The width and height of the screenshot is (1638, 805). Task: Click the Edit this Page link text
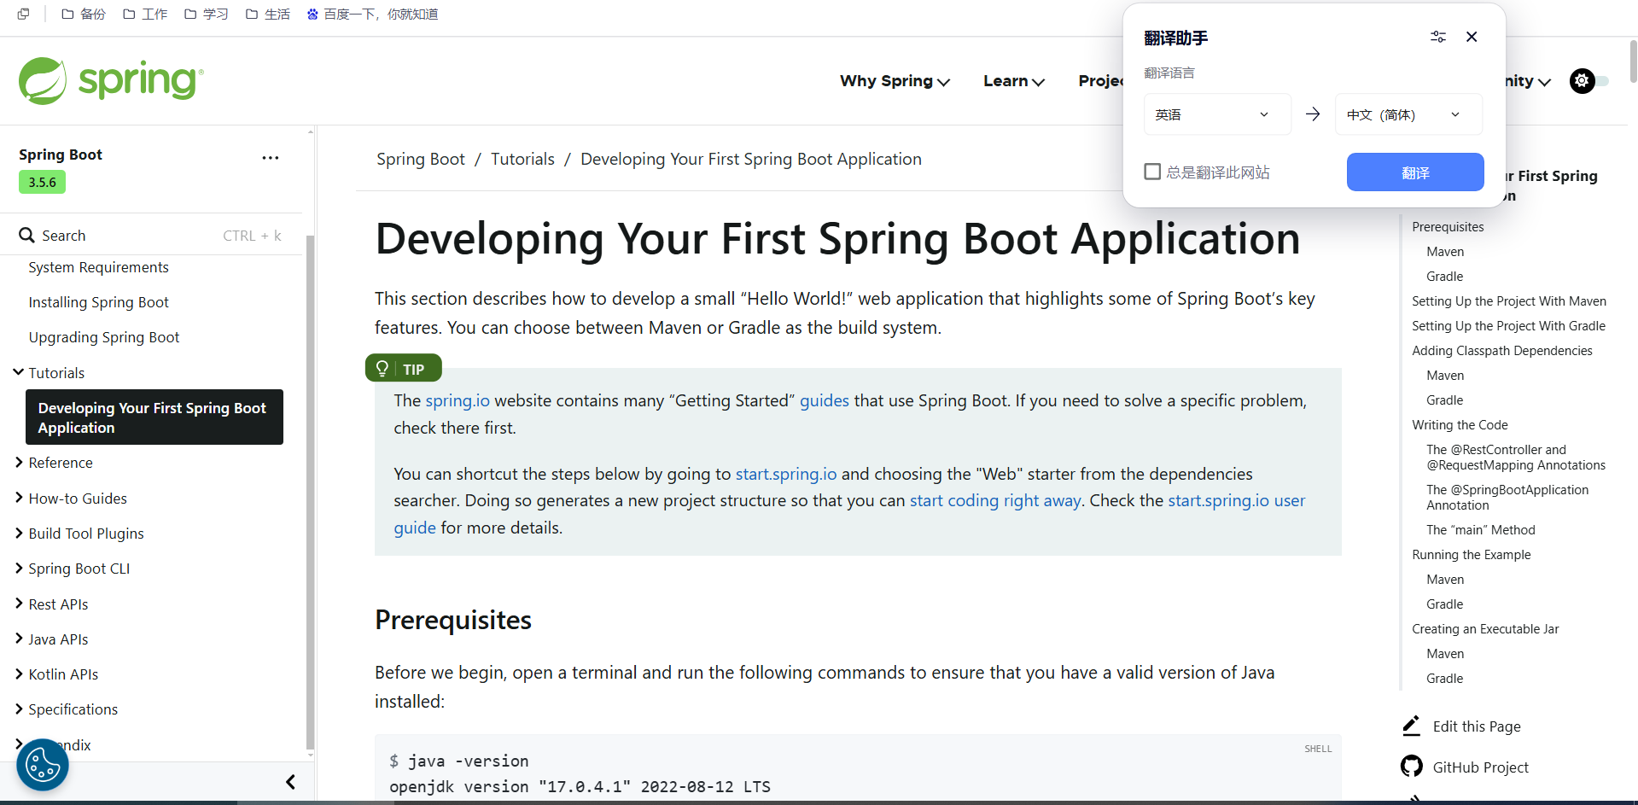[1477, 726]
